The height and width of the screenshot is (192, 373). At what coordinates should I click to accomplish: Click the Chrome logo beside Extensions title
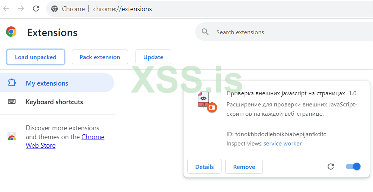click(11, 32)
